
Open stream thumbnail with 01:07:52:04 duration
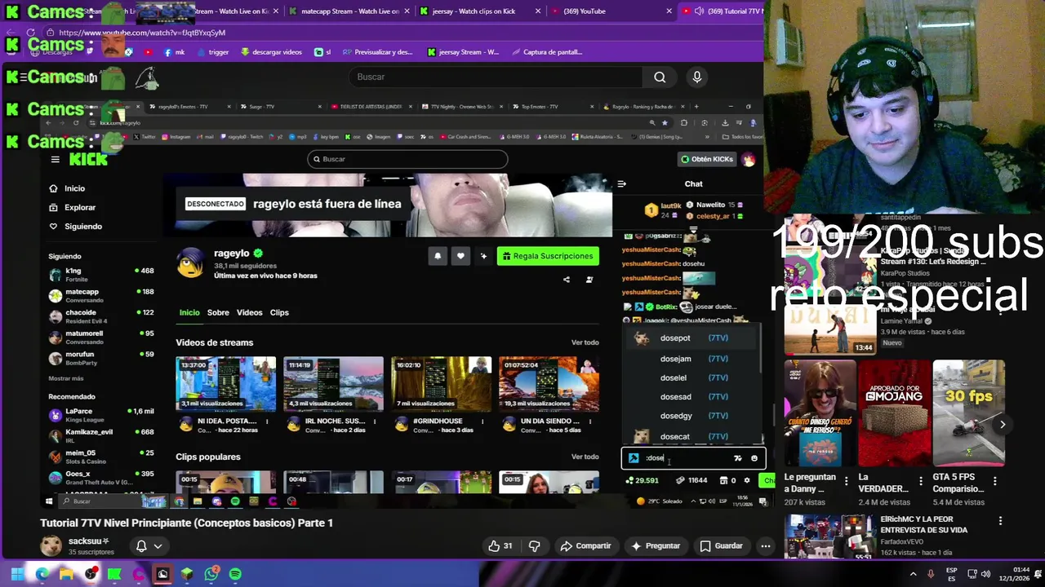tap(549, 383)
